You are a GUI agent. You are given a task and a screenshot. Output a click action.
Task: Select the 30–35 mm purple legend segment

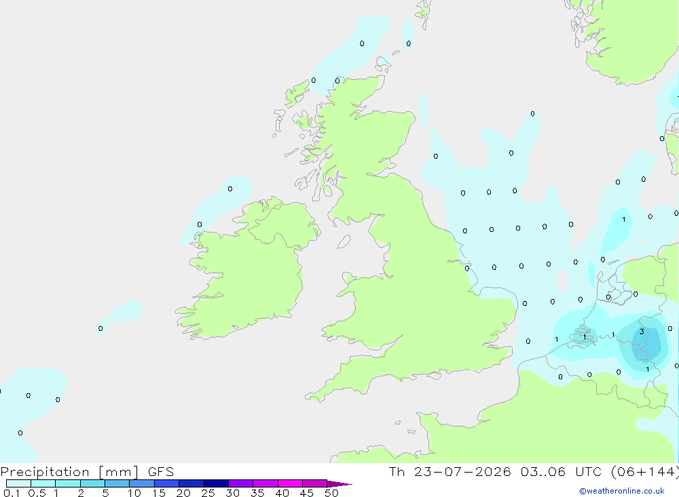(240, 483)
